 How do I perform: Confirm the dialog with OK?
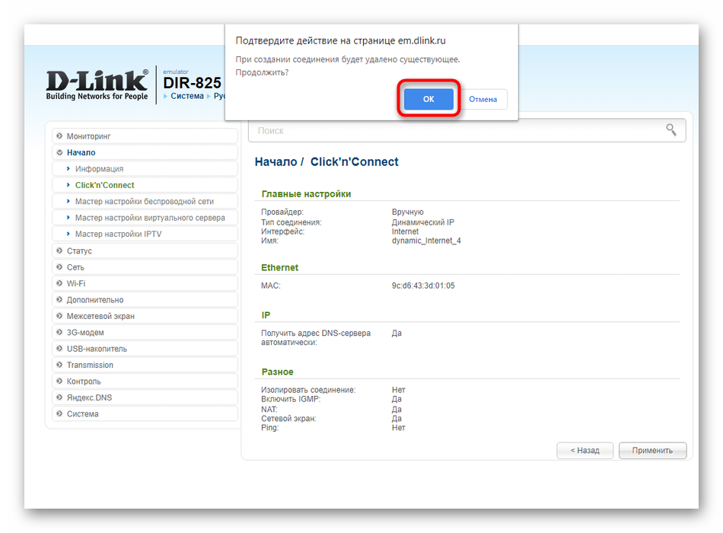[x=428, y=99]
